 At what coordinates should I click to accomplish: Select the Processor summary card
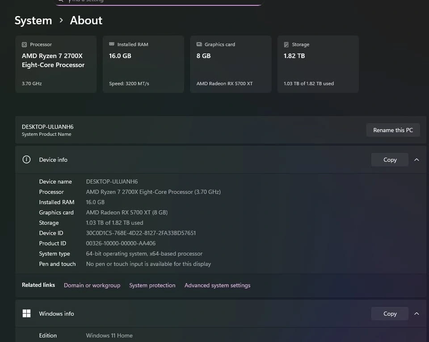click(56, 64)
